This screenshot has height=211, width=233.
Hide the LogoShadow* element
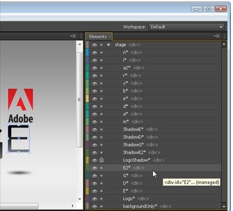(x=94, y=160)
